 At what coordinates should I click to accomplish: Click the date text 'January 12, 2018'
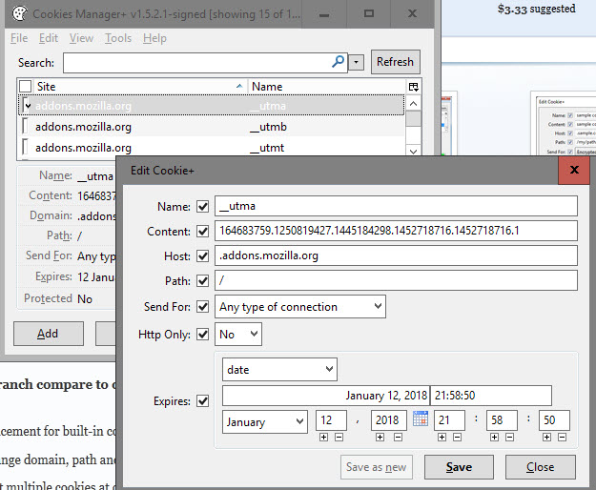click(386, 396)
